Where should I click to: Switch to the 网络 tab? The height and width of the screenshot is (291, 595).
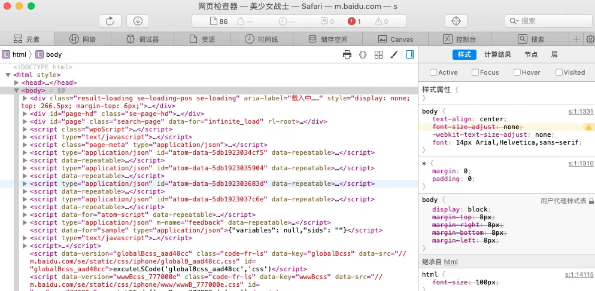[83, 39]
